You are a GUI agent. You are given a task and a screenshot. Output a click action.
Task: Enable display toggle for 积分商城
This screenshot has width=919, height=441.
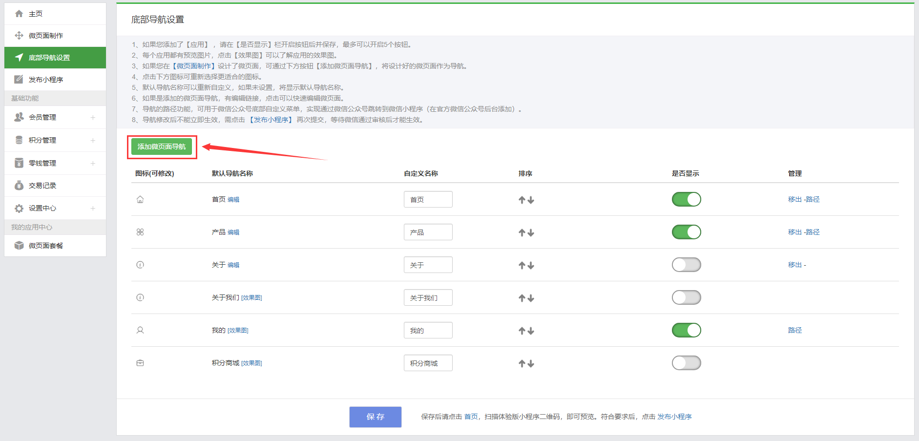point(686,363)
